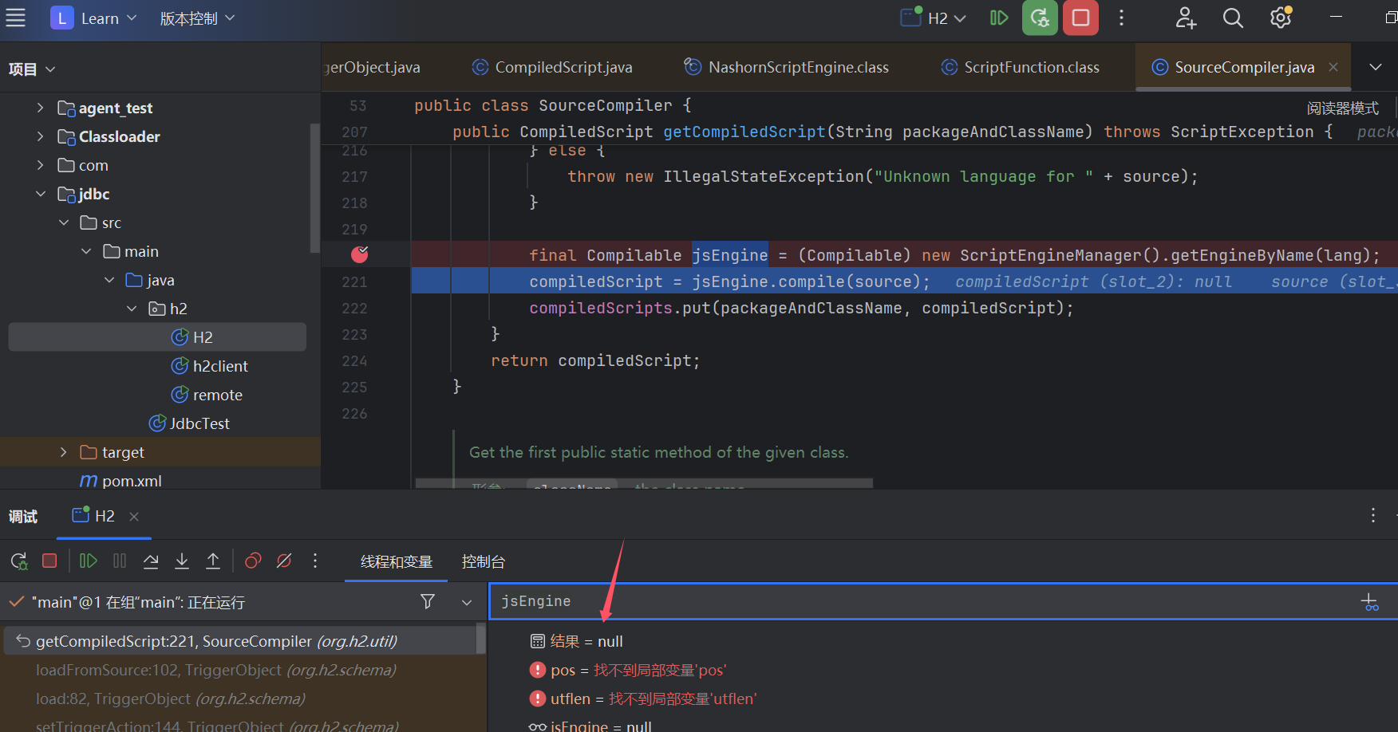Image resolution: width=1398 pixels, height=732 pixels.
Task: Click the thread filter funnel icon
Action: click(428, 602)
